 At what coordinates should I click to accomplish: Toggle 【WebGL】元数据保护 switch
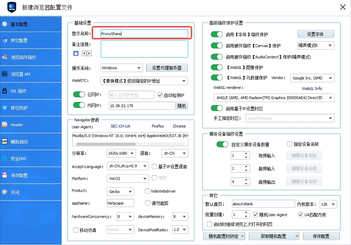point(217,77)
